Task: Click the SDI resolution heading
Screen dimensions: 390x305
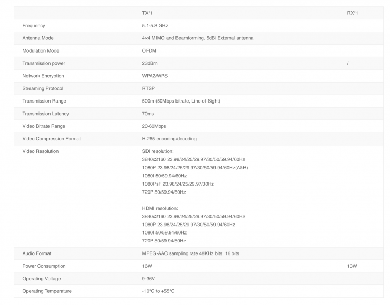Action: point(158,151)
